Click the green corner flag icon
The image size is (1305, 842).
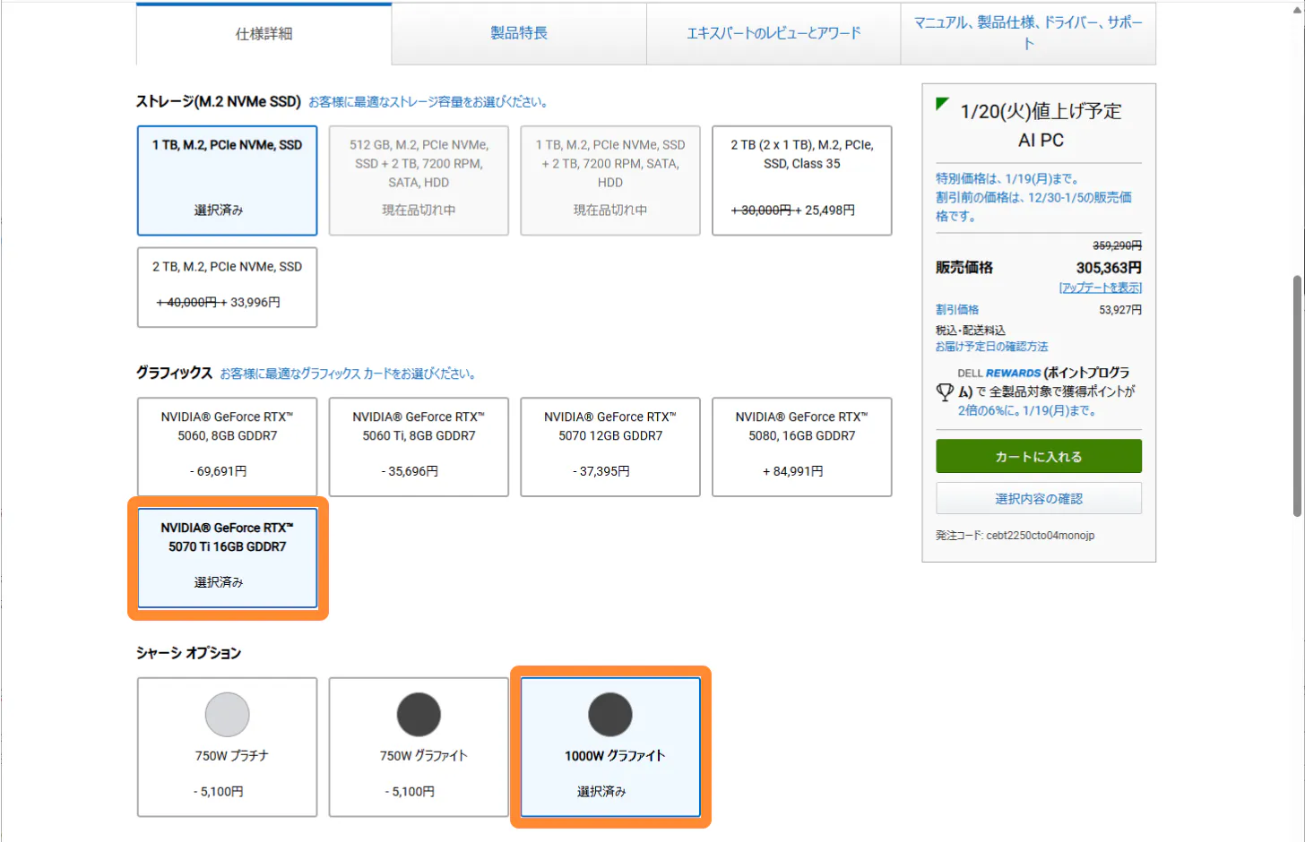click(942, 104)
